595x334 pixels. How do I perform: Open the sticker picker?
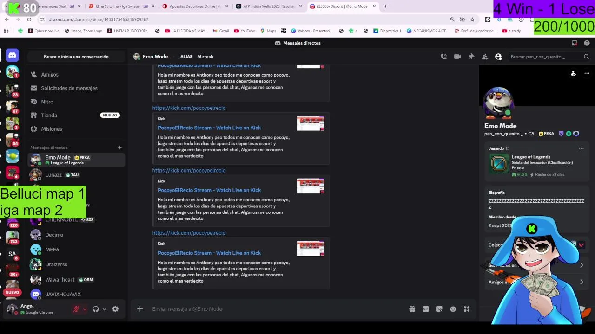pos(439,309)
